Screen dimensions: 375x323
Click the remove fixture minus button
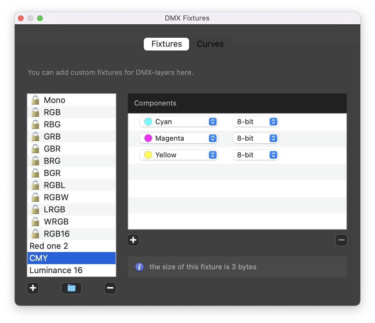pyautogui.click(x=110, y=288)
